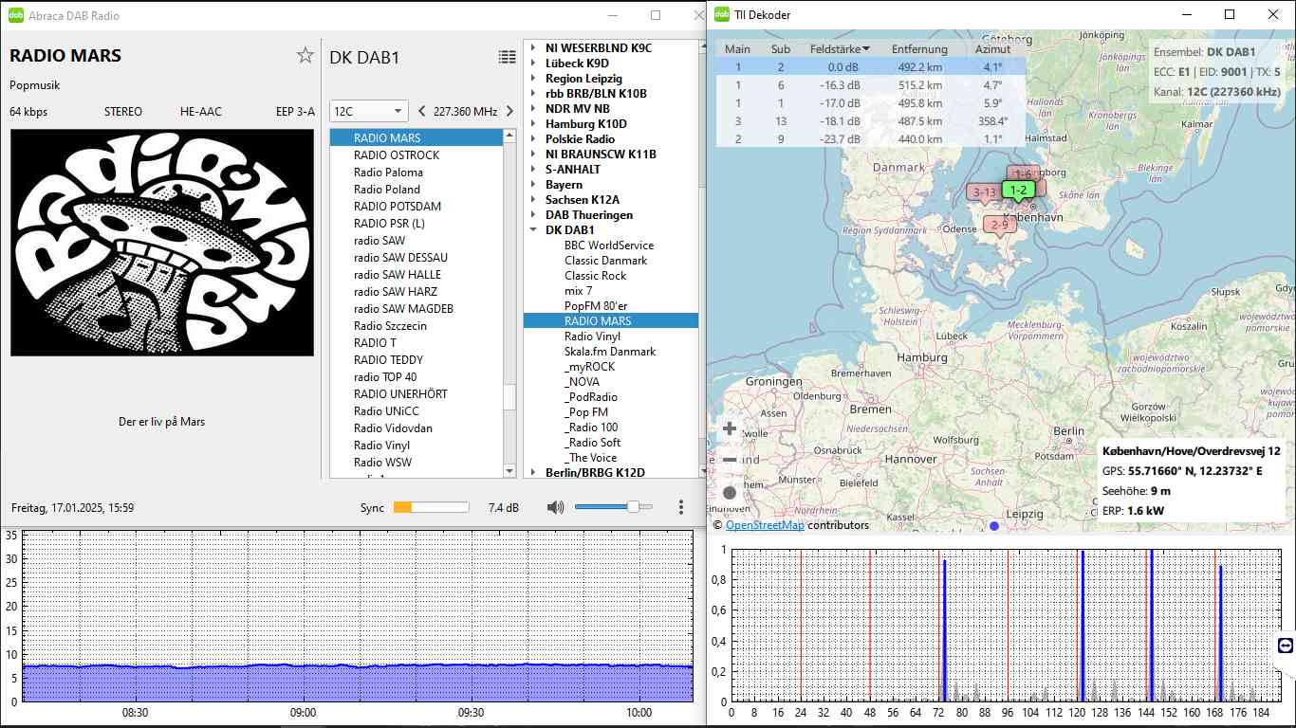
Task: Mark RADIO MARS as favorite with the star
Action: [305, 56]
